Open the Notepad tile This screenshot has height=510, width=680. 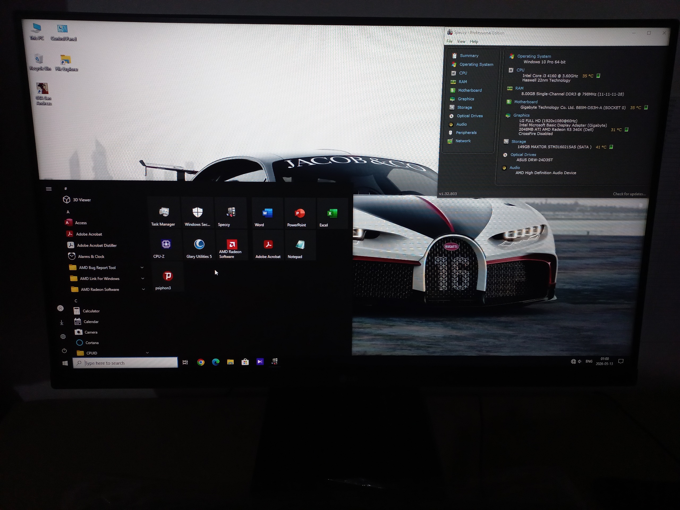(300, 246)
